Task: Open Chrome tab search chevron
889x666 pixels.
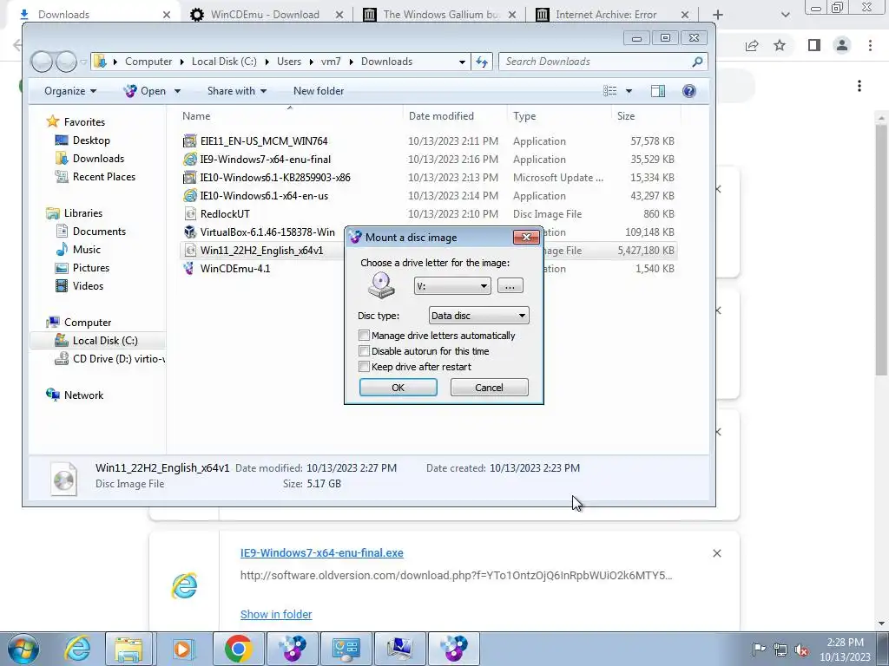Action: (x=785, y=15)
